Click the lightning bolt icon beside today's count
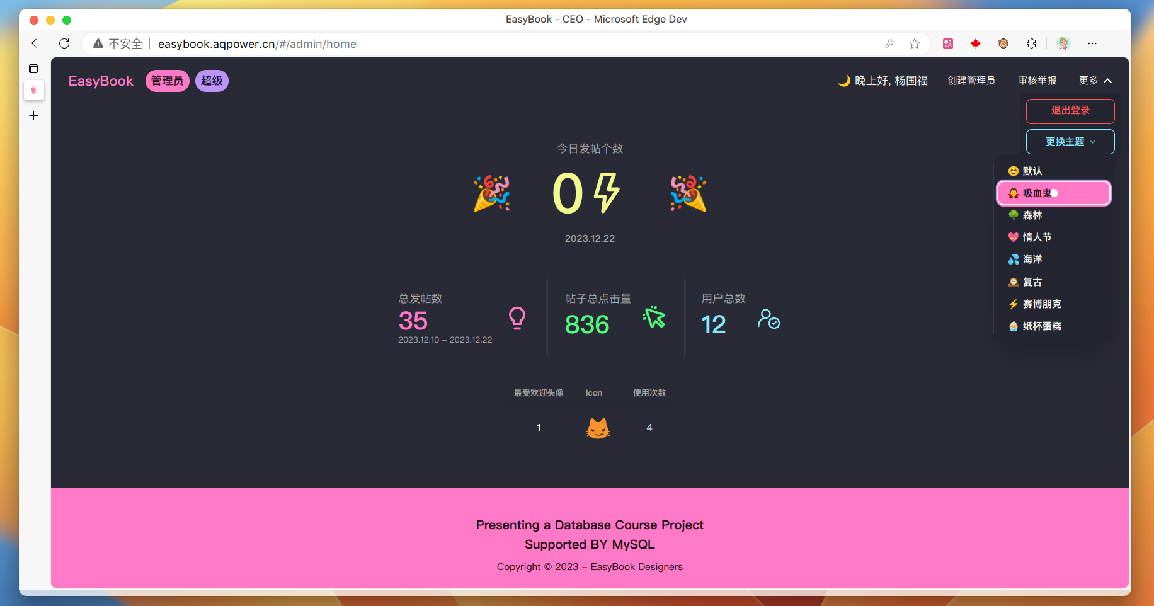The image size is (1154, 606). click(607, 193)
